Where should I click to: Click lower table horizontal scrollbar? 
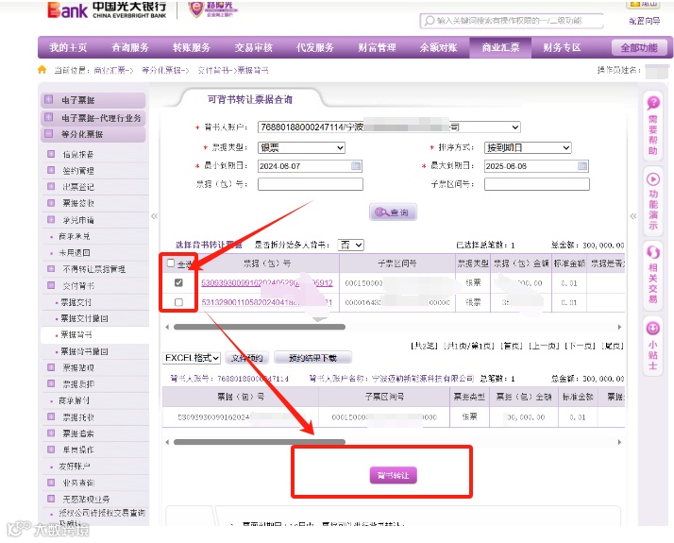click(x=260, y=442)
